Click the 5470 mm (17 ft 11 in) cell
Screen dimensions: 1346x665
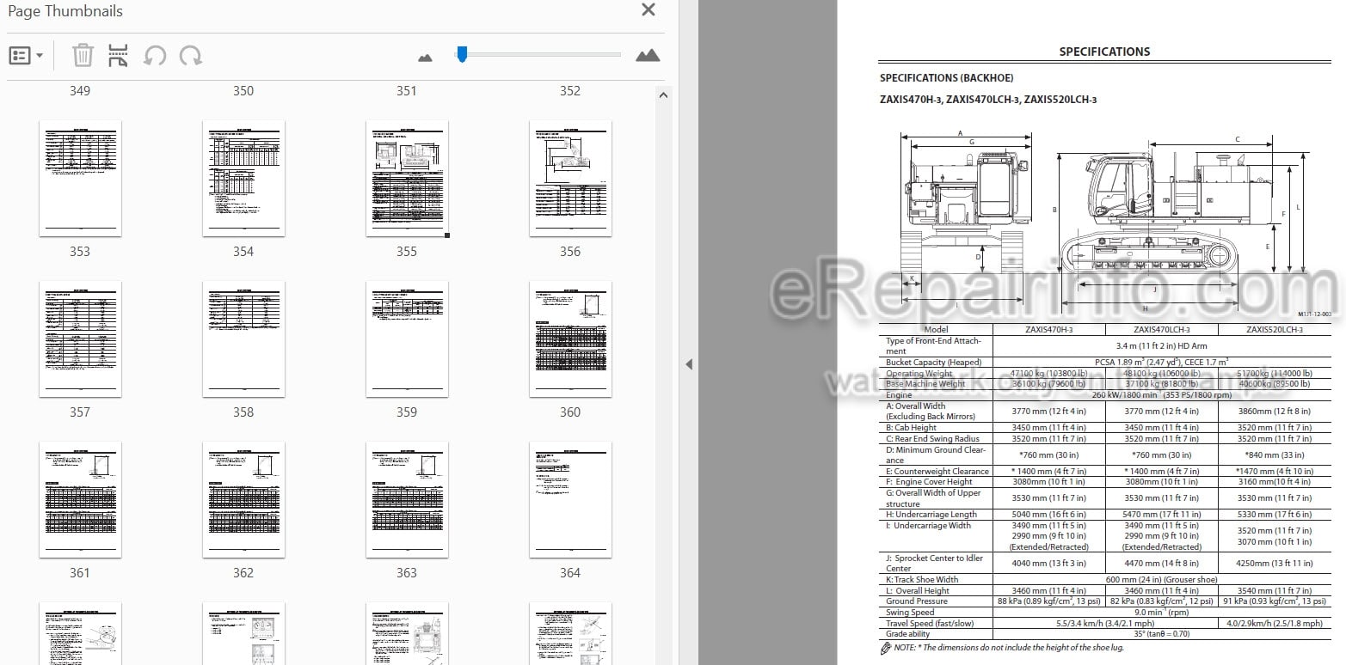[1162, 515]
